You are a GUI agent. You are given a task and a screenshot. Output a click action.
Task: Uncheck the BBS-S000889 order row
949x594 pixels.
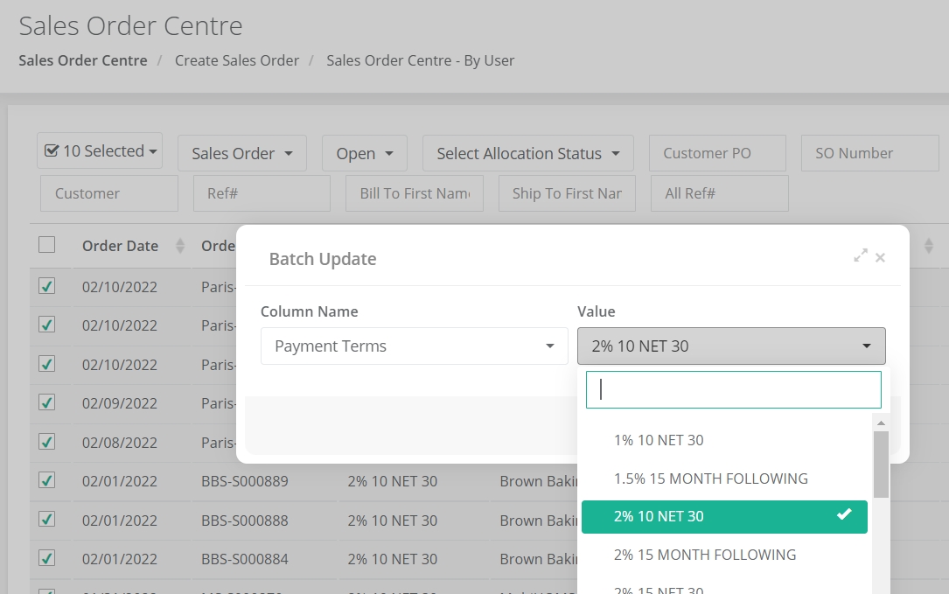(46, 481)
